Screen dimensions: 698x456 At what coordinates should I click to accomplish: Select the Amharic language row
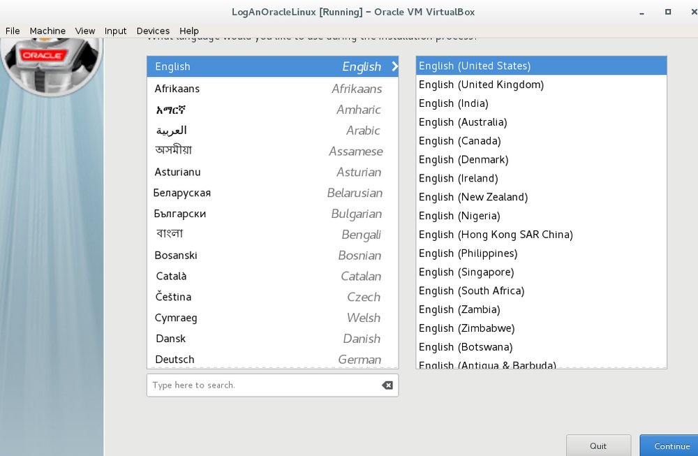click(272, 110)
